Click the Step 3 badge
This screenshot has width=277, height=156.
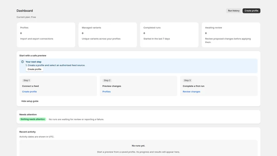click(x=187, y=80)
